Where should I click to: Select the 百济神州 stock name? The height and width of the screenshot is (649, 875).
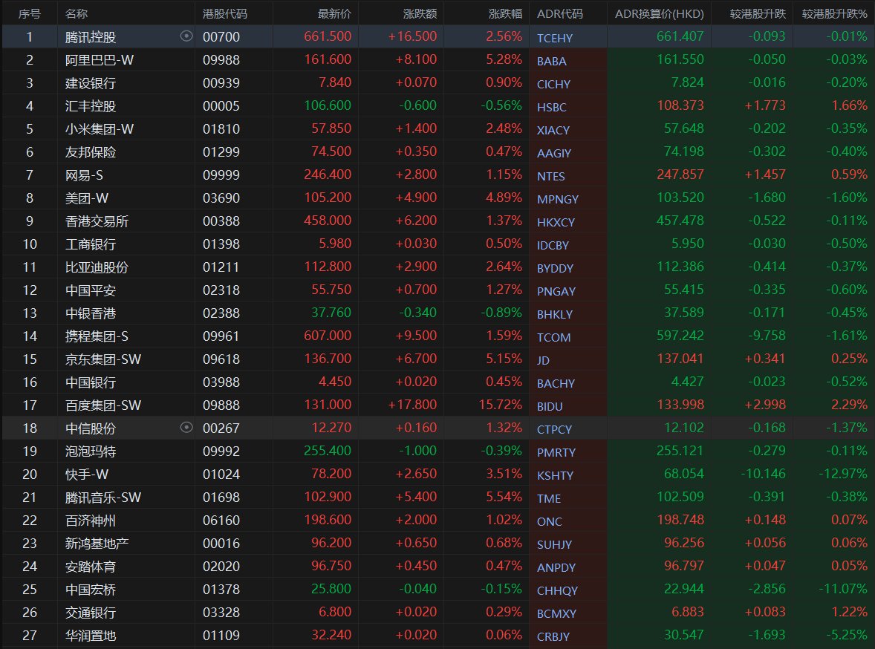pyautogui.click(x=91, y=520)
